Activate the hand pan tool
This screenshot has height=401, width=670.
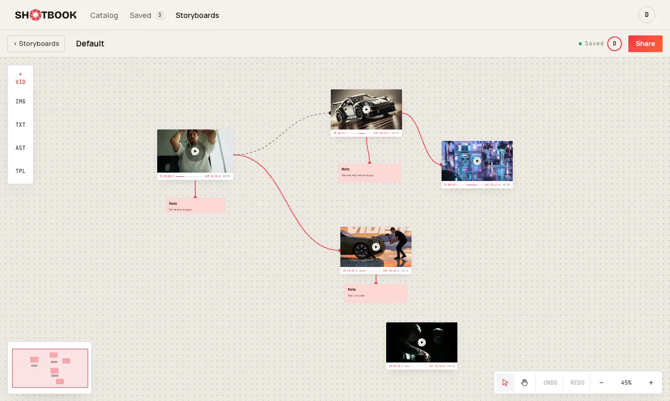[x=524, y=383]
